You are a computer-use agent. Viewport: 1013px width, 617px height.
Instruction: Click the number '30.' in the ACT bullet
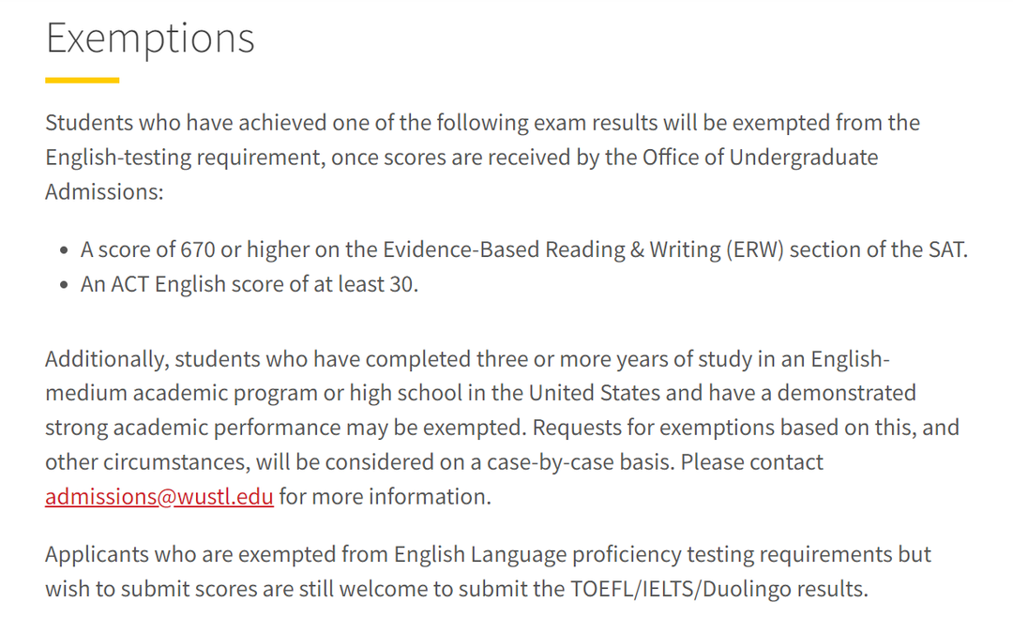(403, 283)
